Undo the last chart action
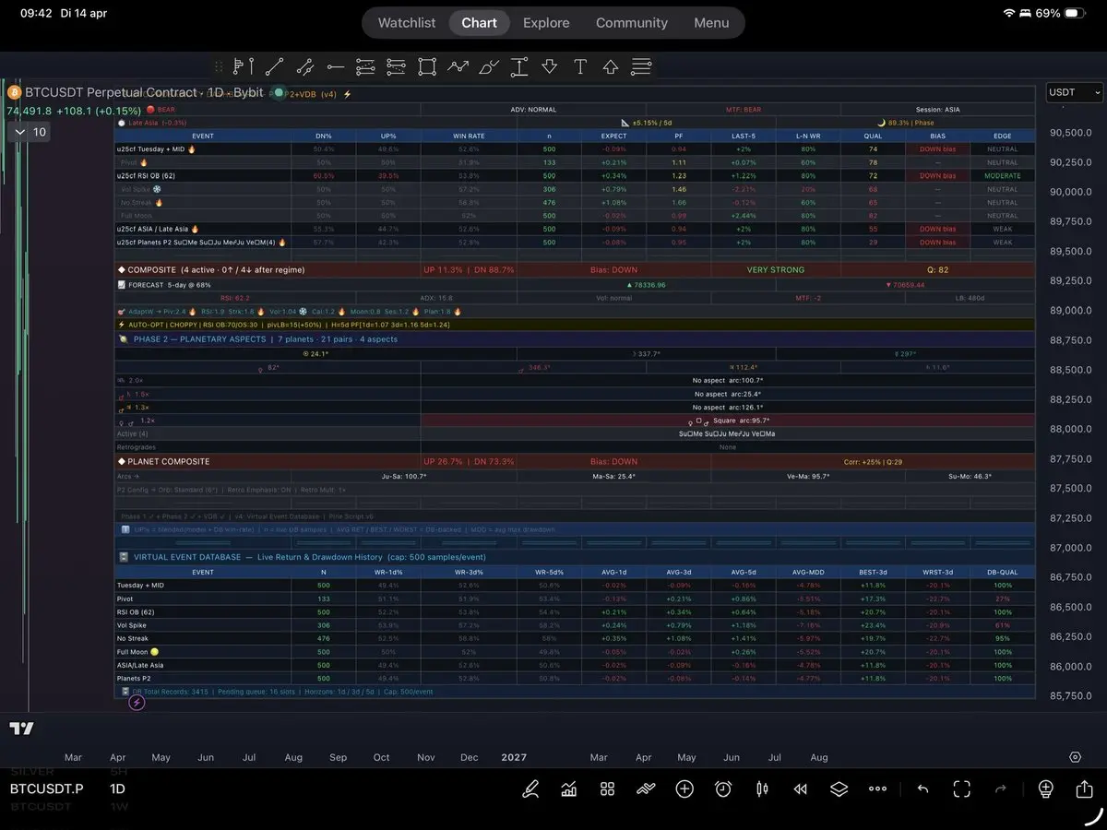This screenshot has height=830, width=1107. point(922,788)
